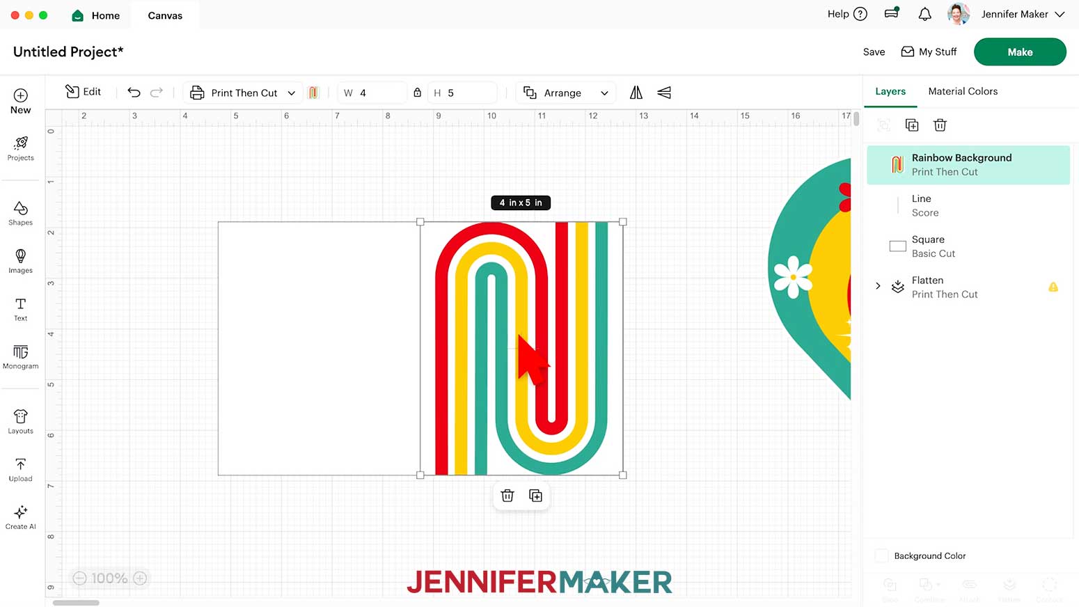Screen dimensions: 1079x607
Task: Switch to the Canvas tab
Action: 165,15
